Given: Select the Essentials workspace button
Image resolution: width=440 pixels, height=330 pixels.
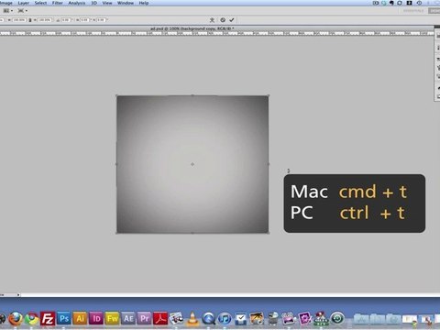Looking at the screenshot, I should pyautogui.click(x=413, y=11).
